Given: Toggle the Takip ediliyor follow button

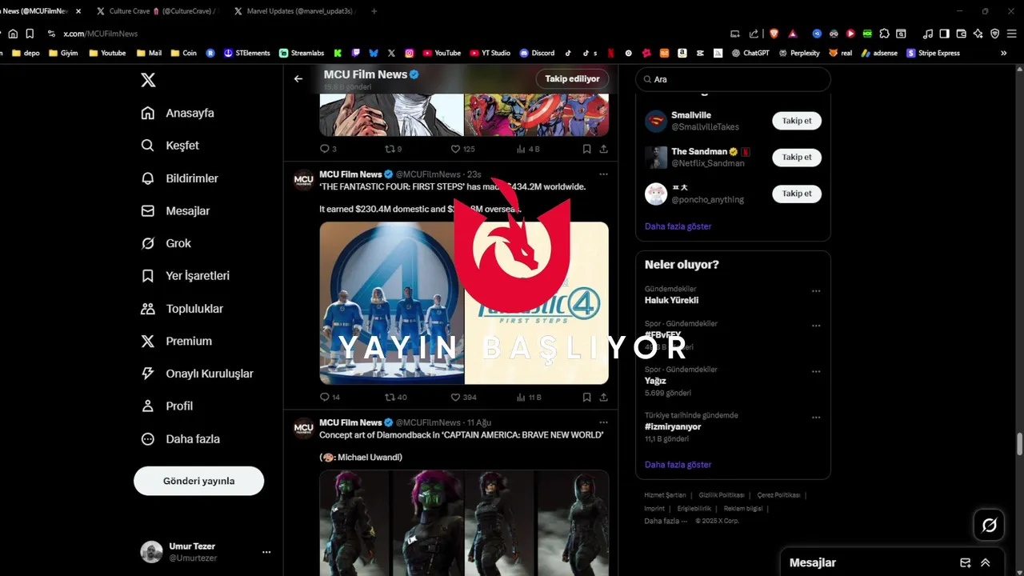Looking at the screenshot, I should pos(572,79).
